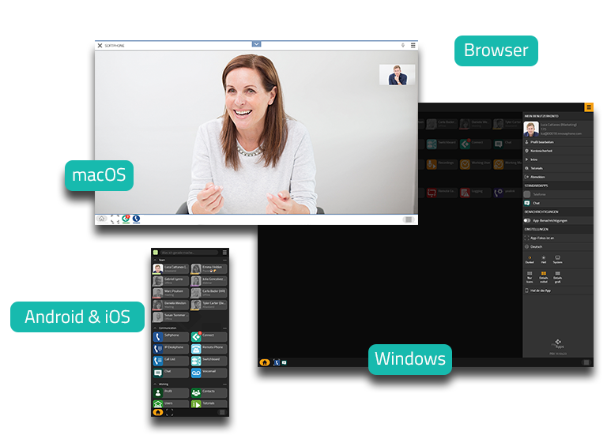This screenshot has height=446, width=607.
Task: Open the Softphone app on mobile
Action: [171, 336]
